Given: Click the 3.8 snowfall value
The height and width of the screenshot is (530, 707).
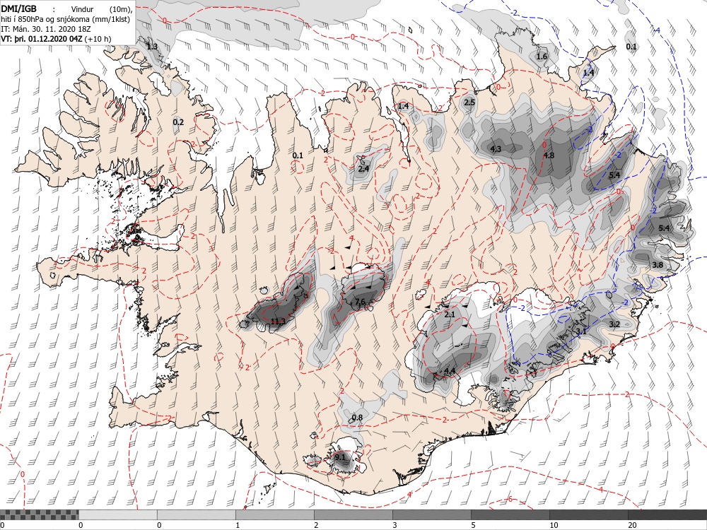Looking at the screenshot, I should (x=658, y=264).
